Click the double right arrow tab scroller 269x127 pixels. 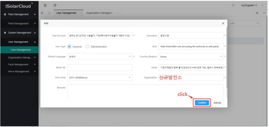257,13
